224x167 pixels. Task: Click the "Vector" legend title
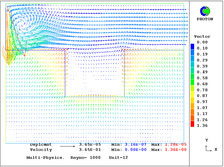tap(202, 37)
